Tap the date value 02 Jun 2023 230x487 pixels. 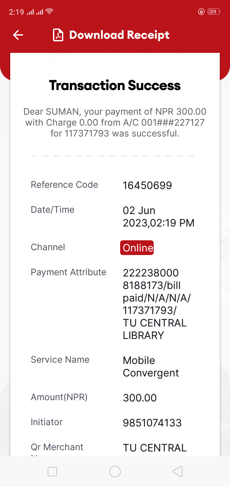point(159,217)
